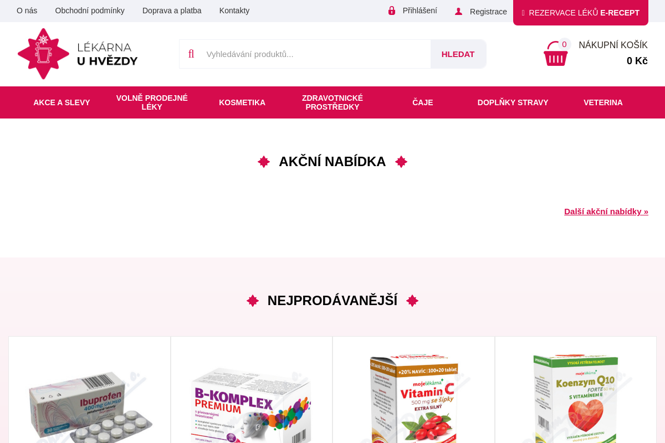Go to the Čaje category
This screenshot has height=443, width=665.
pos(423,102)
